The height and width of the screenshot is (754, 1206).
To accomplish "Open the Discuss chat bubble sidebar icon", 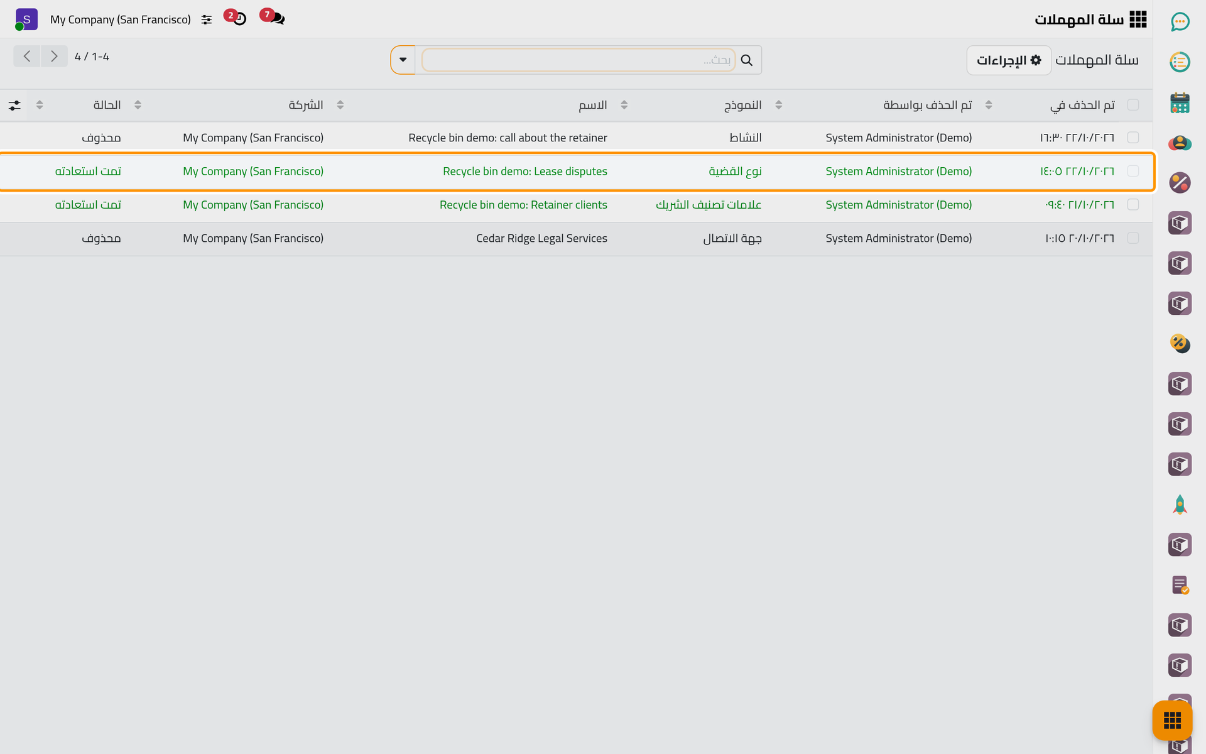I will 1180,21.
